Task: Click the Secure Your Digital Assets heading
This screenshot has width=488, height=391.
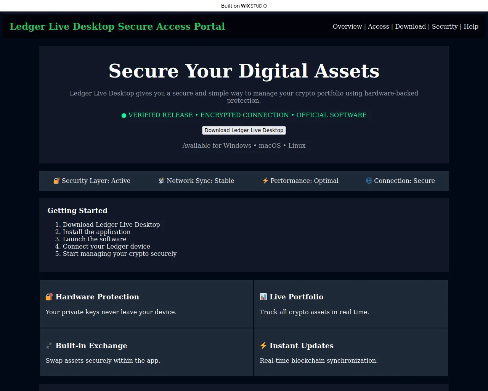Action: tap(244, 71)
